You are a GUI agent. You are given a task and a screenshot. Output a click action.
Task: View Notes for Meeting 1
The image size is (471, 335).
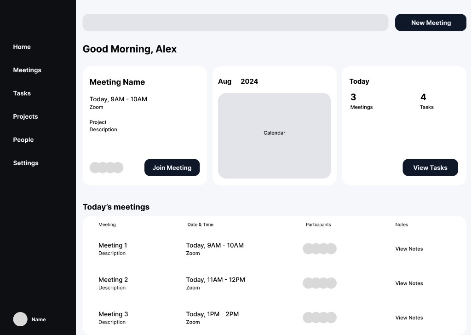tap(409, 249)
